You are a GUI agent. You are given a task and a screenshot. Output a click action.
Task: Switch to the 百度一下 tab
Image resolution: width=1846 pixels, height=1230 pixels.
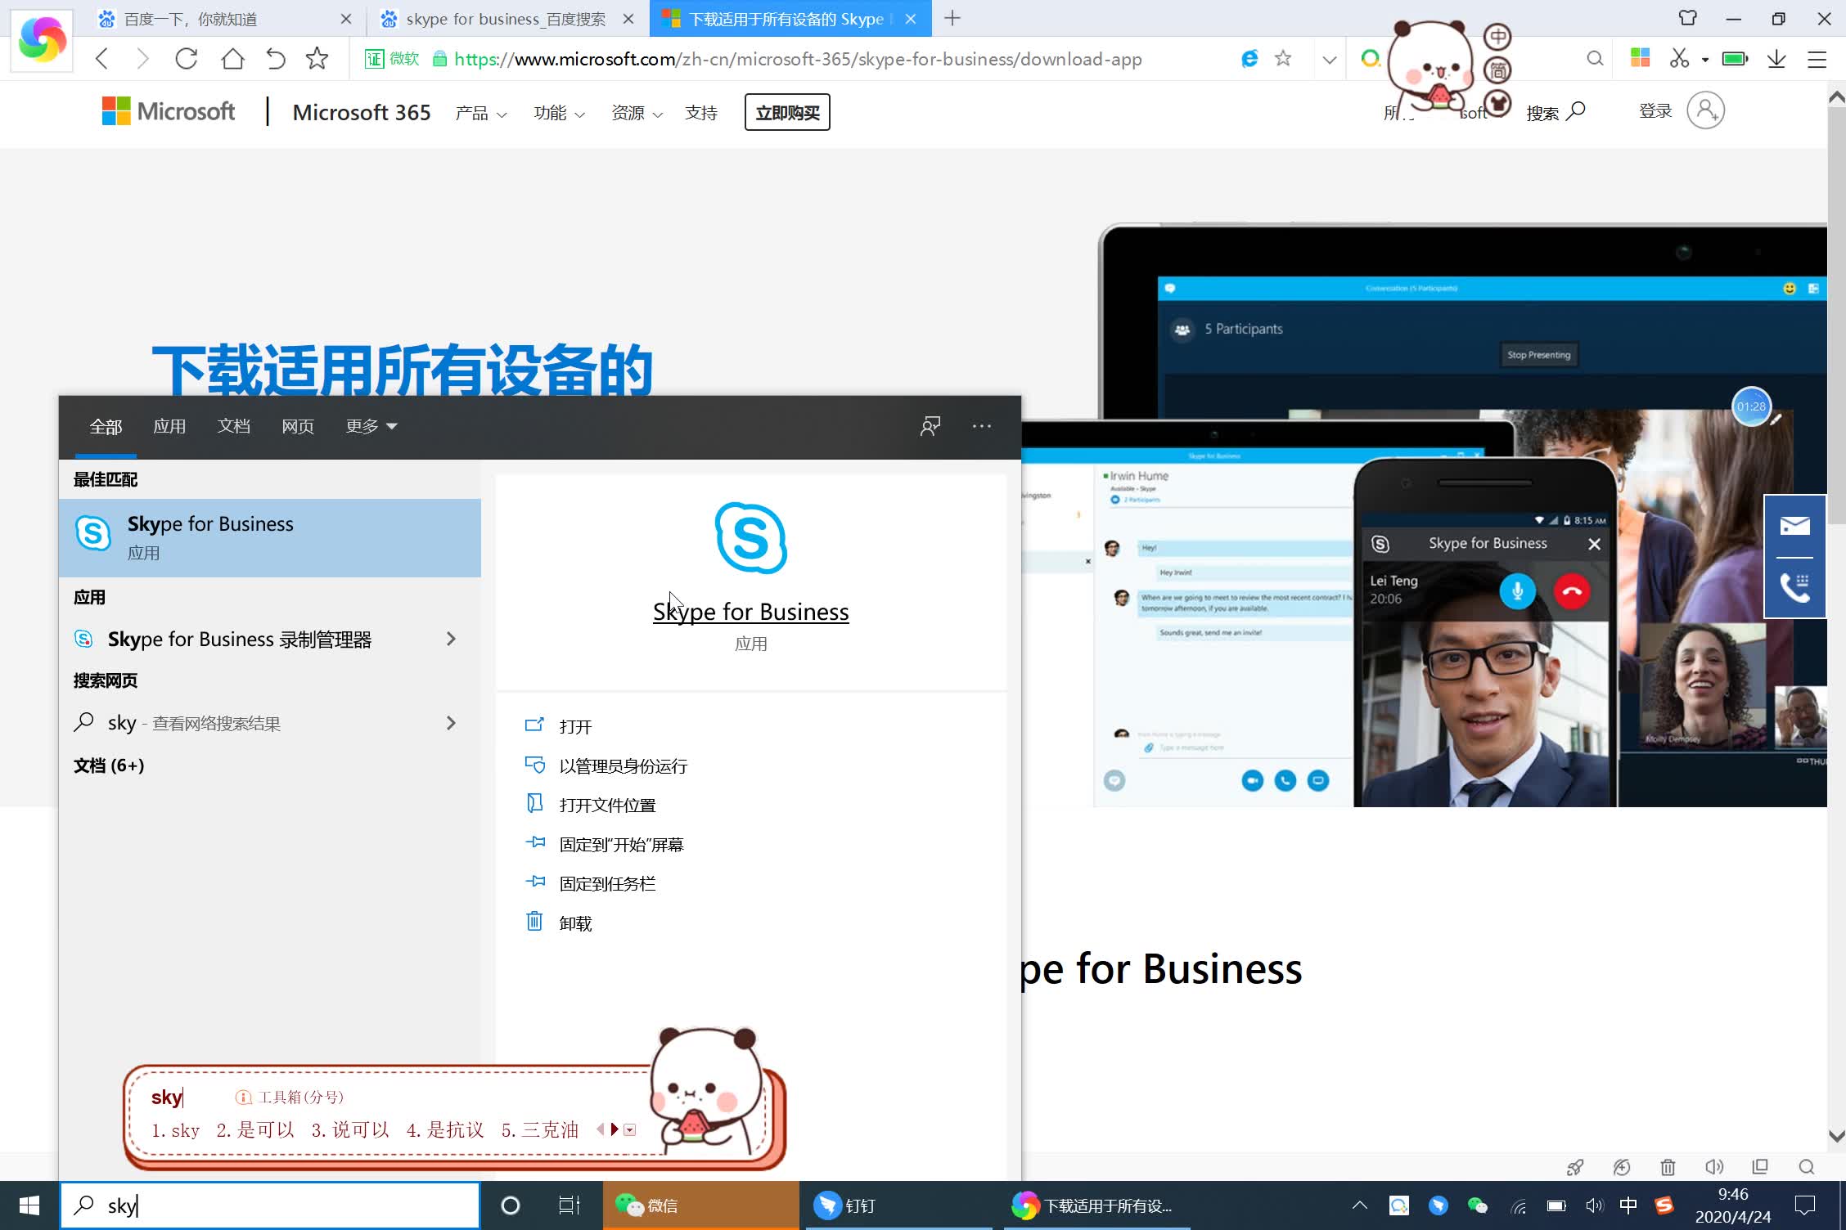tap(223, 19)
